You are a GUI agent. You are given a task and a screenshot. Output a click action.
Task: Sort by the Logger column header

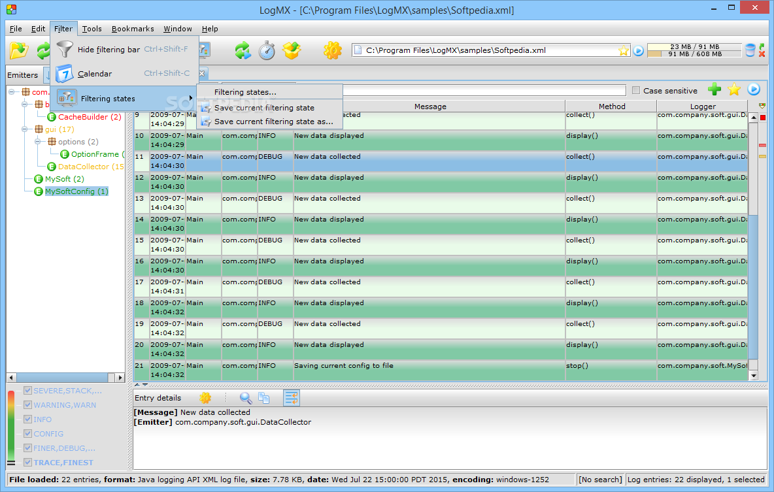[703, 107]
